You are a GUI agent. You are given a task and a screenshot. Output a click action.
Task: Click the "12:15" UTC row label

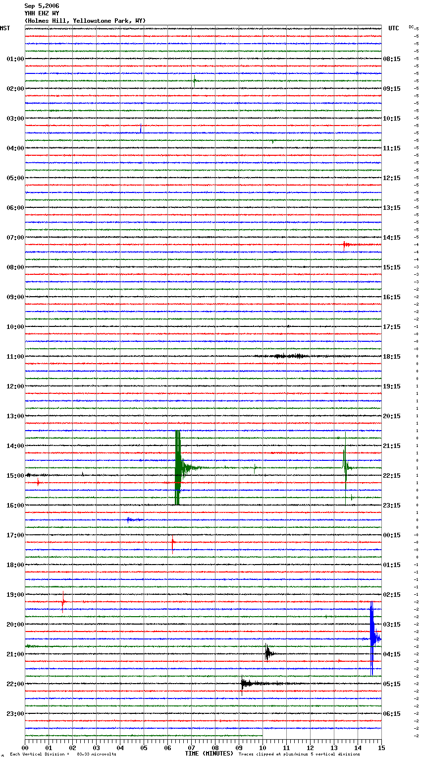tap(392, 178)
